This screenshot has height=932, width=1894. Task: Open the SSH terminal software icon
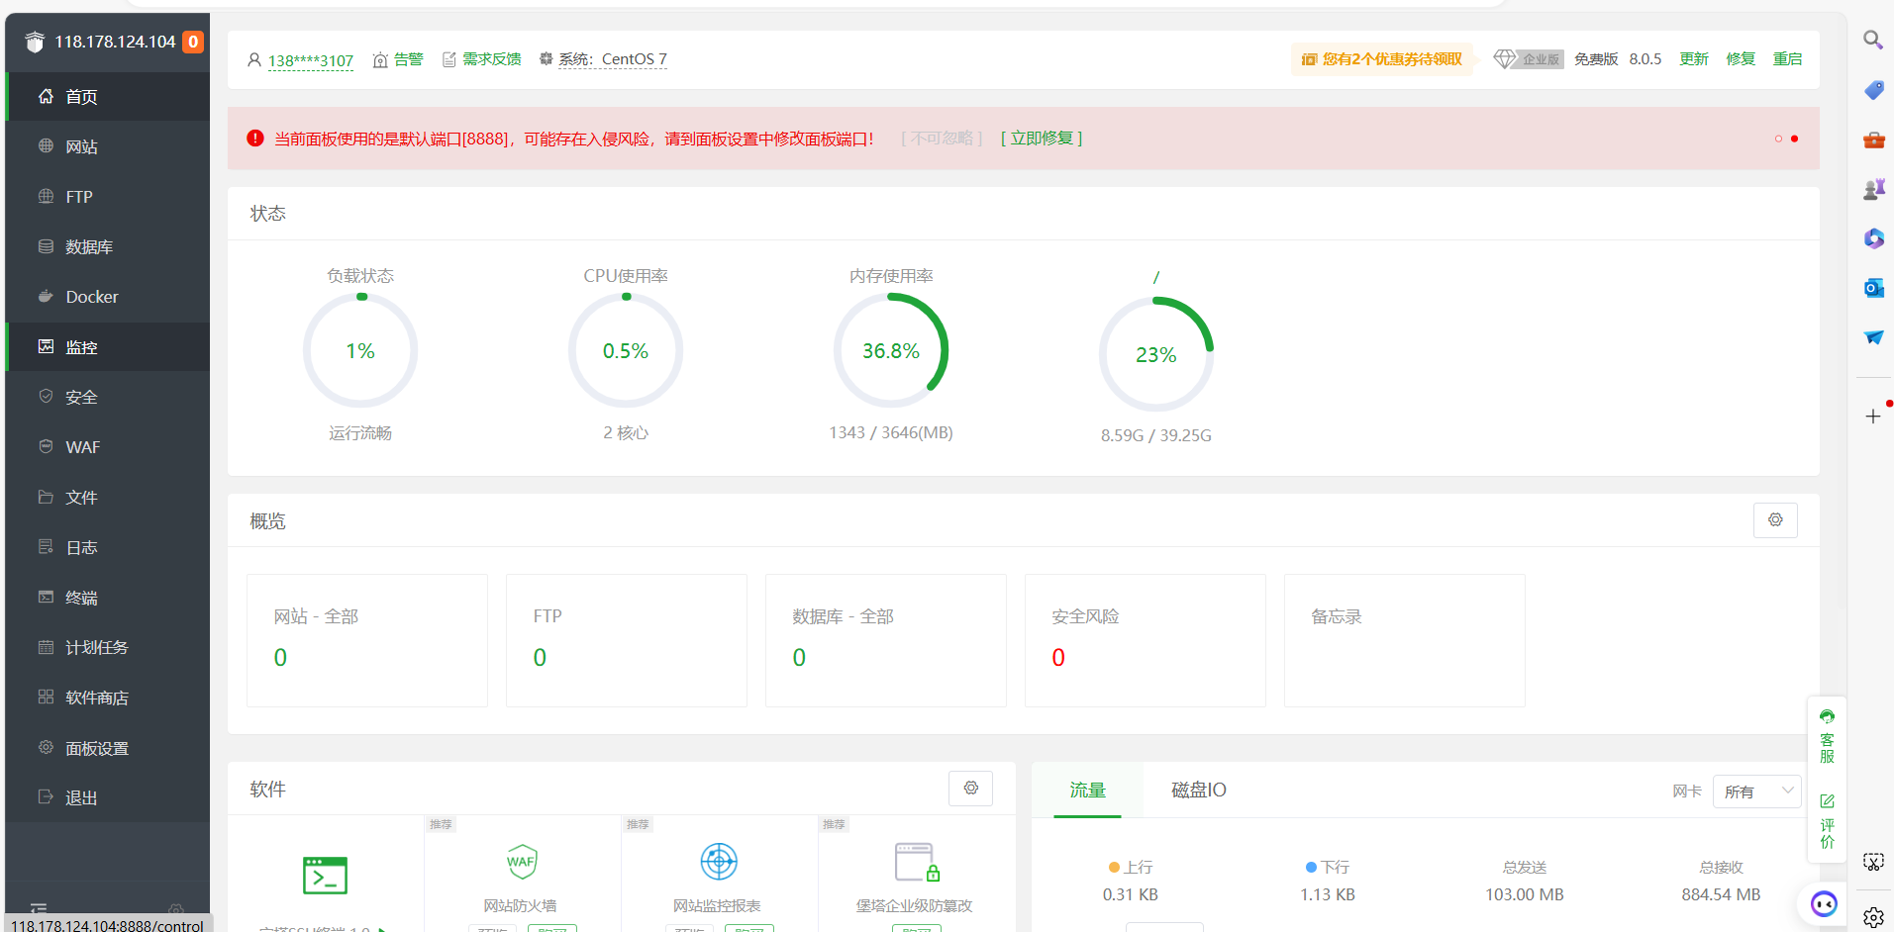(x=325, y=876)
